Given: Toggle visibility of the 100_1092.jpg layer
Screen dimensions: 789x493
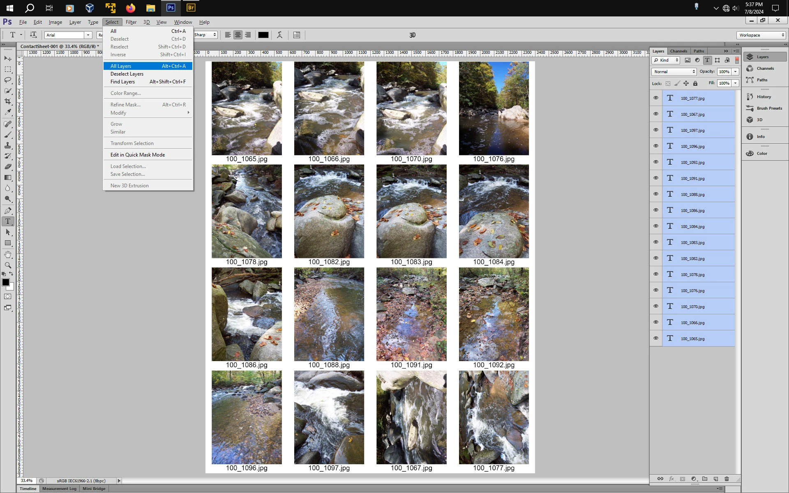Looking at the screenshot, I should point(656,162).
